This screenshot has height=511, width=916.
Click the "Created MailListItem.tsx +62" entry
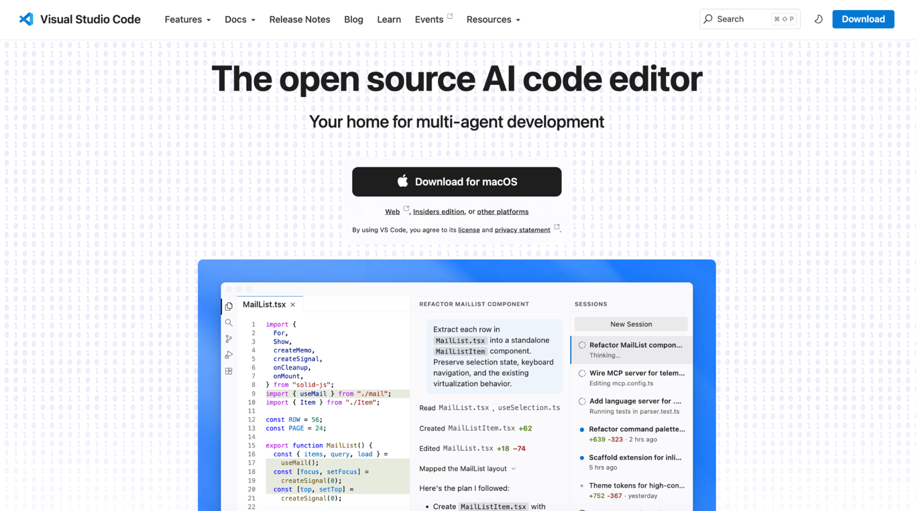coord(475,429)
